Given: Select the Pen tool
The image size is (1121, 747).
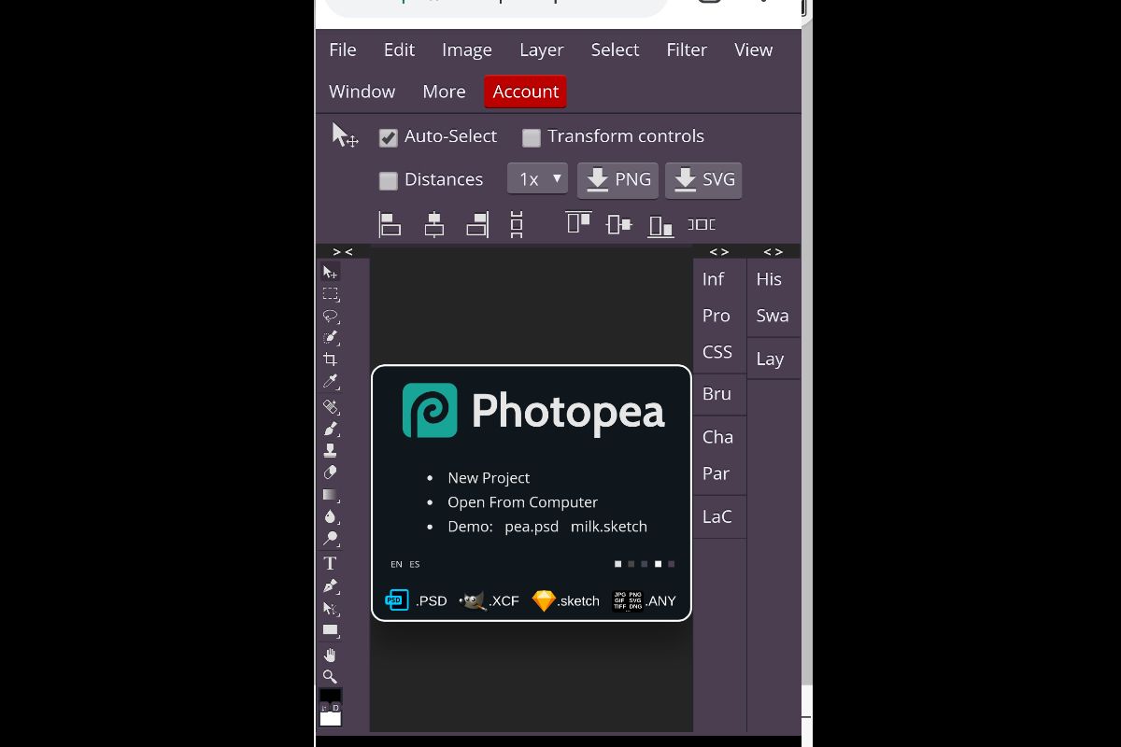Looking at the screenshot, I should coord(330,585).
